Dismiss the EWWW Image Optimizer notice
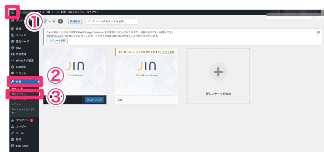The image size is (324, 152). click(318, 32)
